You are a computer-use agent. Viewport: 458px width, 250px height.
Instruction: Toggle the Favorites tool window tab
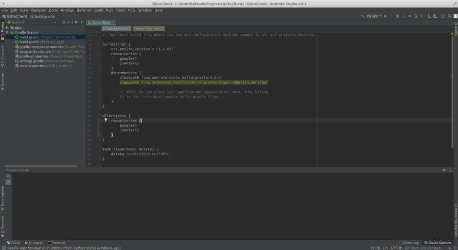click(2, 227)
